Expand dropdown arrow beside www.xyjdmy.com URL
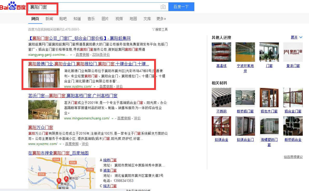 pyautogui.click(x=95, y=87)
